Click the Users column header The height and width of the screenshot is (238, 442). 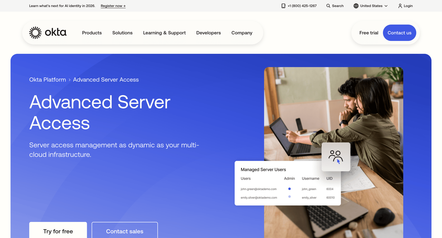pyautogui.click(x=246, y=178)
